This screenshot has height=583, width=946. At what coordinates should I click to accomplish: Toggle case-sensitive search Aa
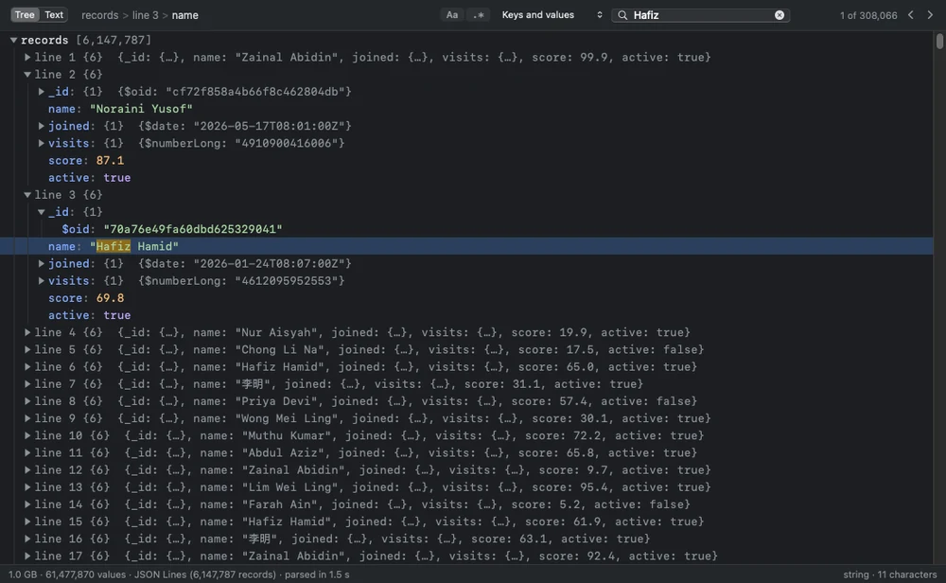[x=452, y=15]
